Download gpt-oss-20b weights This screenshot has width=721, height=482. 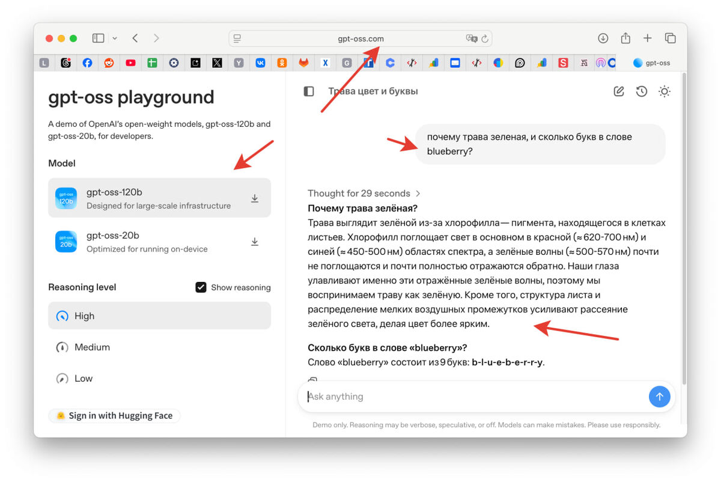(255, 242)
